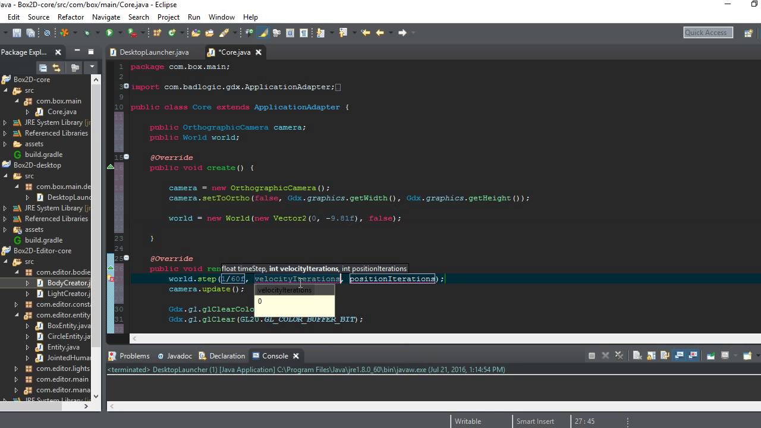Select CircleEntity.java in Package Explorer

(x=68, y=336)
